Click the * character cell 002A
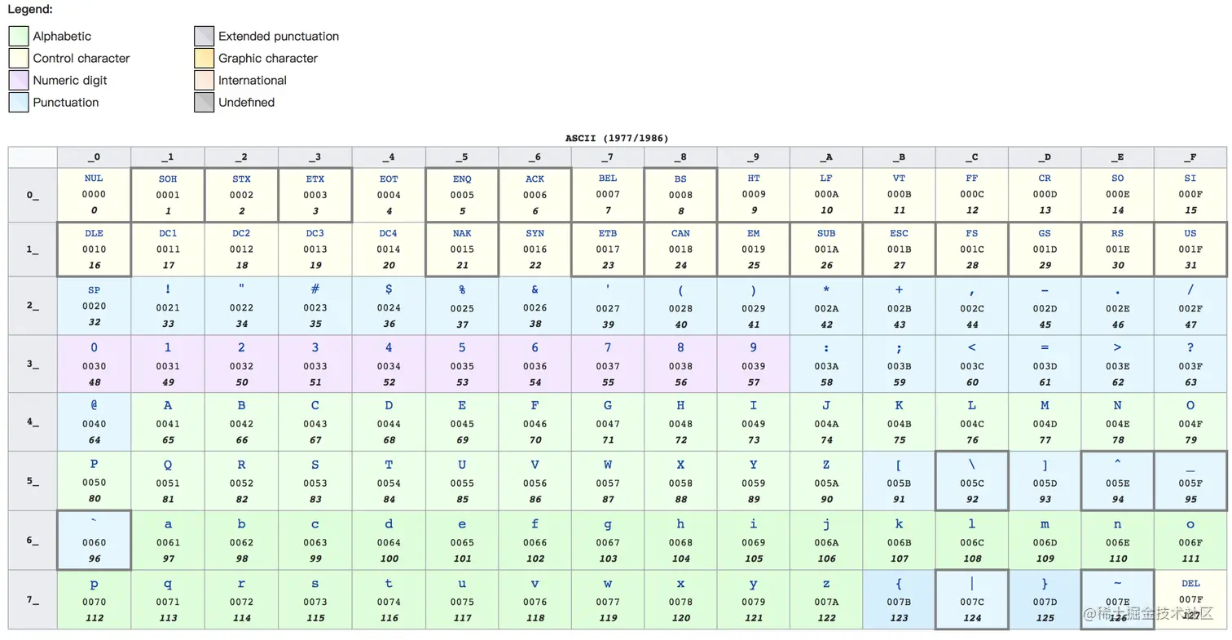 point(826,306)
